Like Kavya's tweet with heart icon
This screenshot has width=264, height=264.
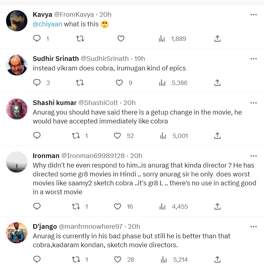click(x=121, y=39)
